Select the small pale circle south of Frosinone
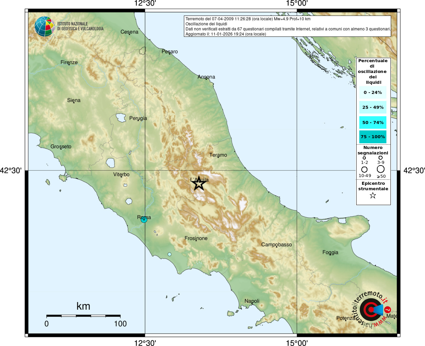 169,254
